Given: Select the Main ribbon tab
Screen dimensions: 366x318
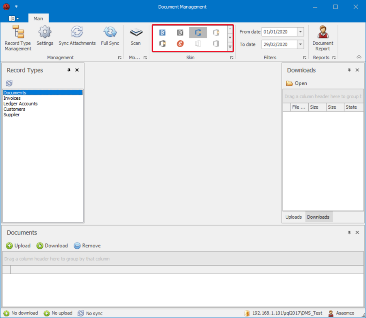Looking at the screenshot, I should [x=38, y=19].
